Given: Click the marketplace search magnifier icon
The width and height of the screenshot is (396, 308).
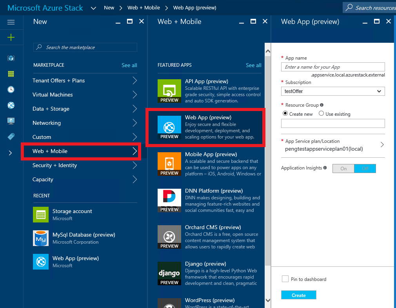Looking at the screenshot, I should coord(39,47).
